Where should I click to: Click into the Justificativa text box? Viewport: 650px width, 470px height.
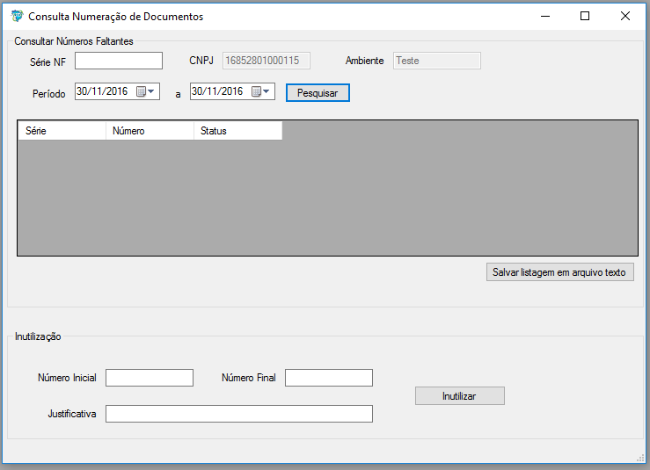[x=239, y=414]
